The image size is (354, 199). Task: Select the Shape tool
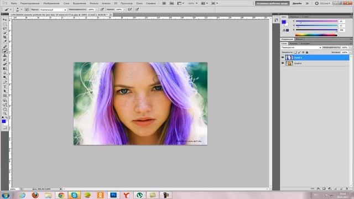5,96
